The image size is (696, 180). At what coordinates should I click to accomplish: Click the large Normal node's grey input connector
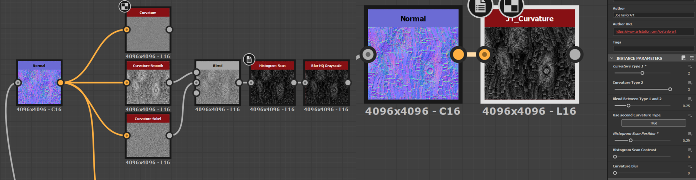tap(368, 54)
